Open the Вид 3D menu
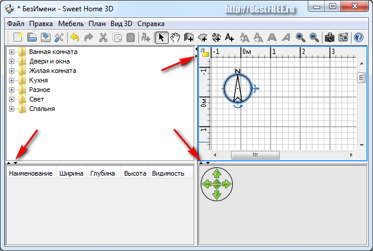 121,24
